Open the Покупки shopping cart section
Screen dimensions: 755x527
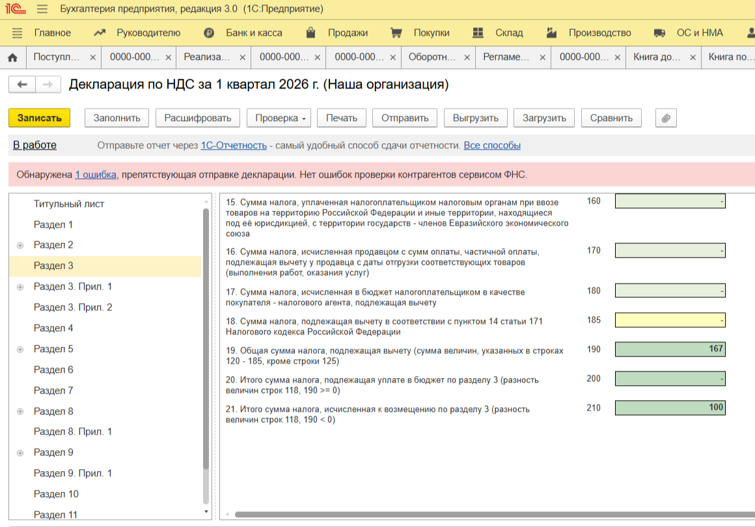pyautogui.click(x=420, y=33)
